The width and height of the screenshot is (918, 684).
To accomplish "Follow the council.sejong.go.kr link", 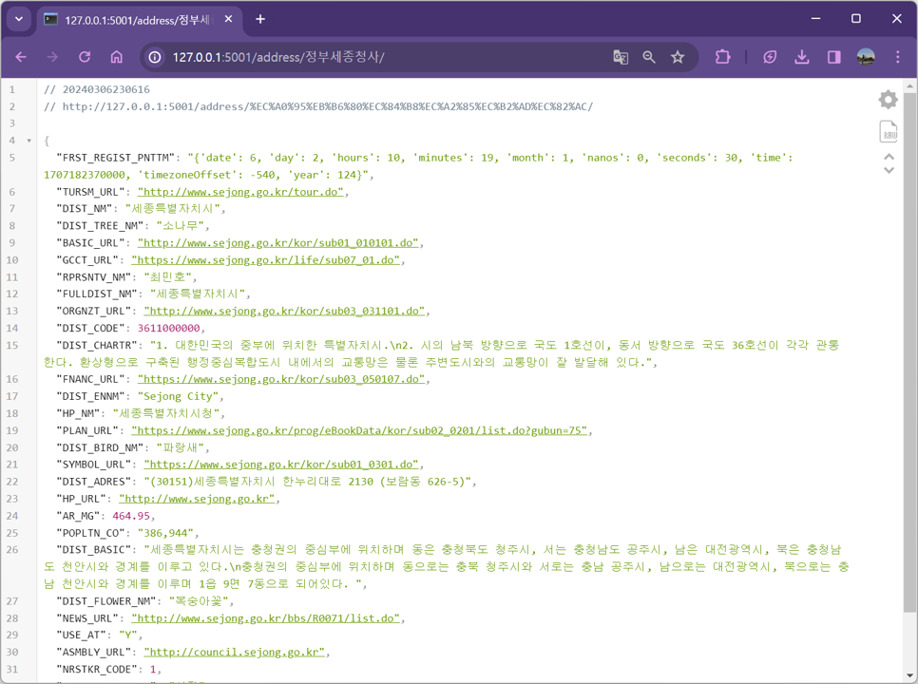I will tap(234, 652).
